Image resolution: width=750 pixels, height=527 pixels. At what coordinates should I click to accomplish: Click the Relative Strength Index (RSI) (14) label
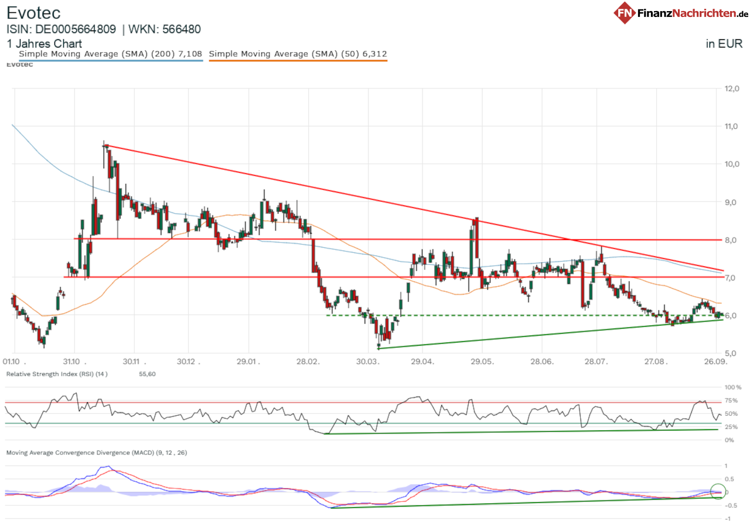tap(57, 374)
